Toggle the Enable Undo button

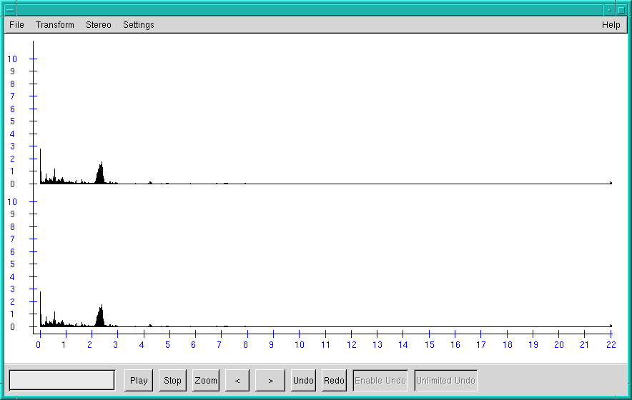[x=381, y=381]
